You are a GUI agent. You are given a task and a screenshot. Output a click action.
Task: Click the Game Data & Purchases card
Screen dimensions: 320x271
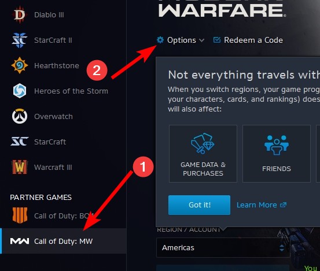pos(203,154)
